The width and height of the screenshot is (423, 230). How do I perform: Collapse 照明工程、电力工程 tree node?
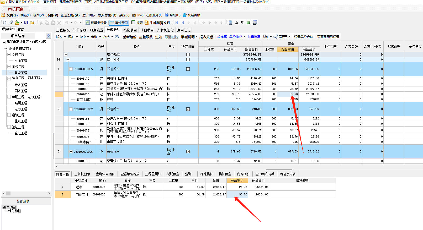click(x=9, y=97)
